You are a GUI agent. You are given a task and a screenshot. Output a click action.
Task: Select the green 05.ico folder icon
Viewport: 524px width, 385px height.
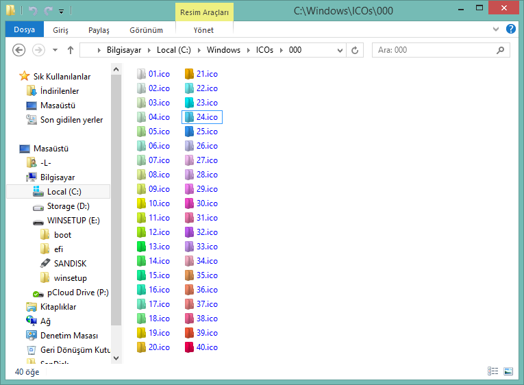pyautogui.click(x=141, y=132)
